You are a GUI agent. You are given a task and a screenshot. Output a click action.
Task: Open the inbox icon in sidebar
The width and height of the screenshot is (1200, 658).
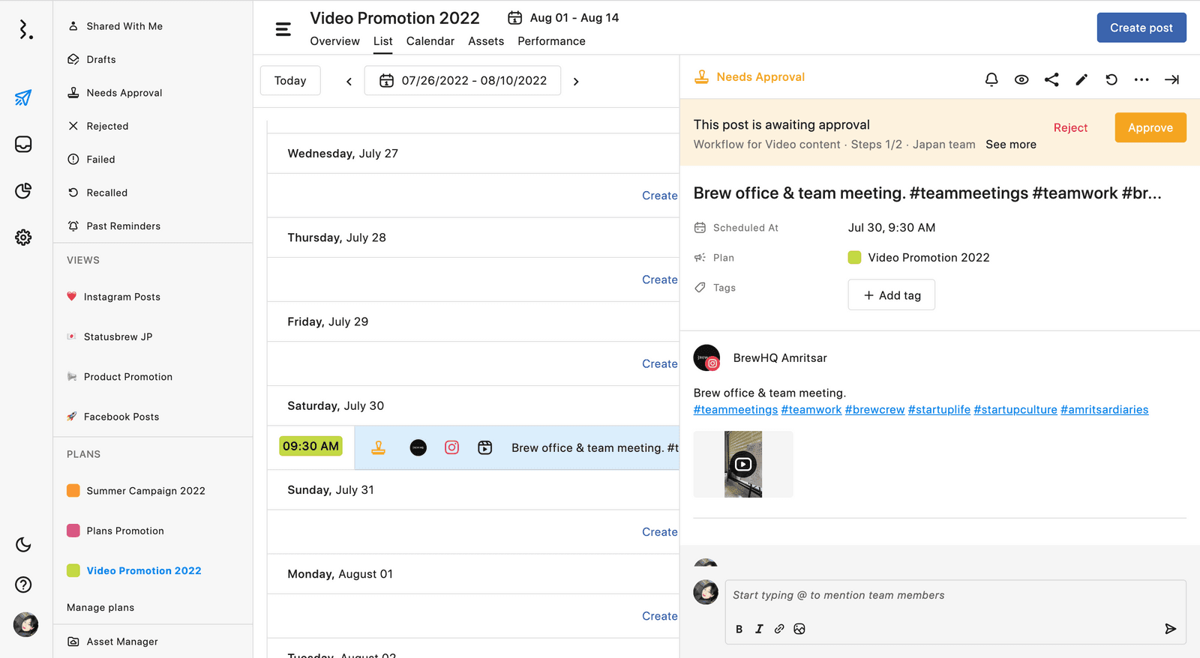click(x=24, y=144)
